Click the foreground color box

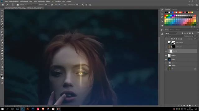1,76
